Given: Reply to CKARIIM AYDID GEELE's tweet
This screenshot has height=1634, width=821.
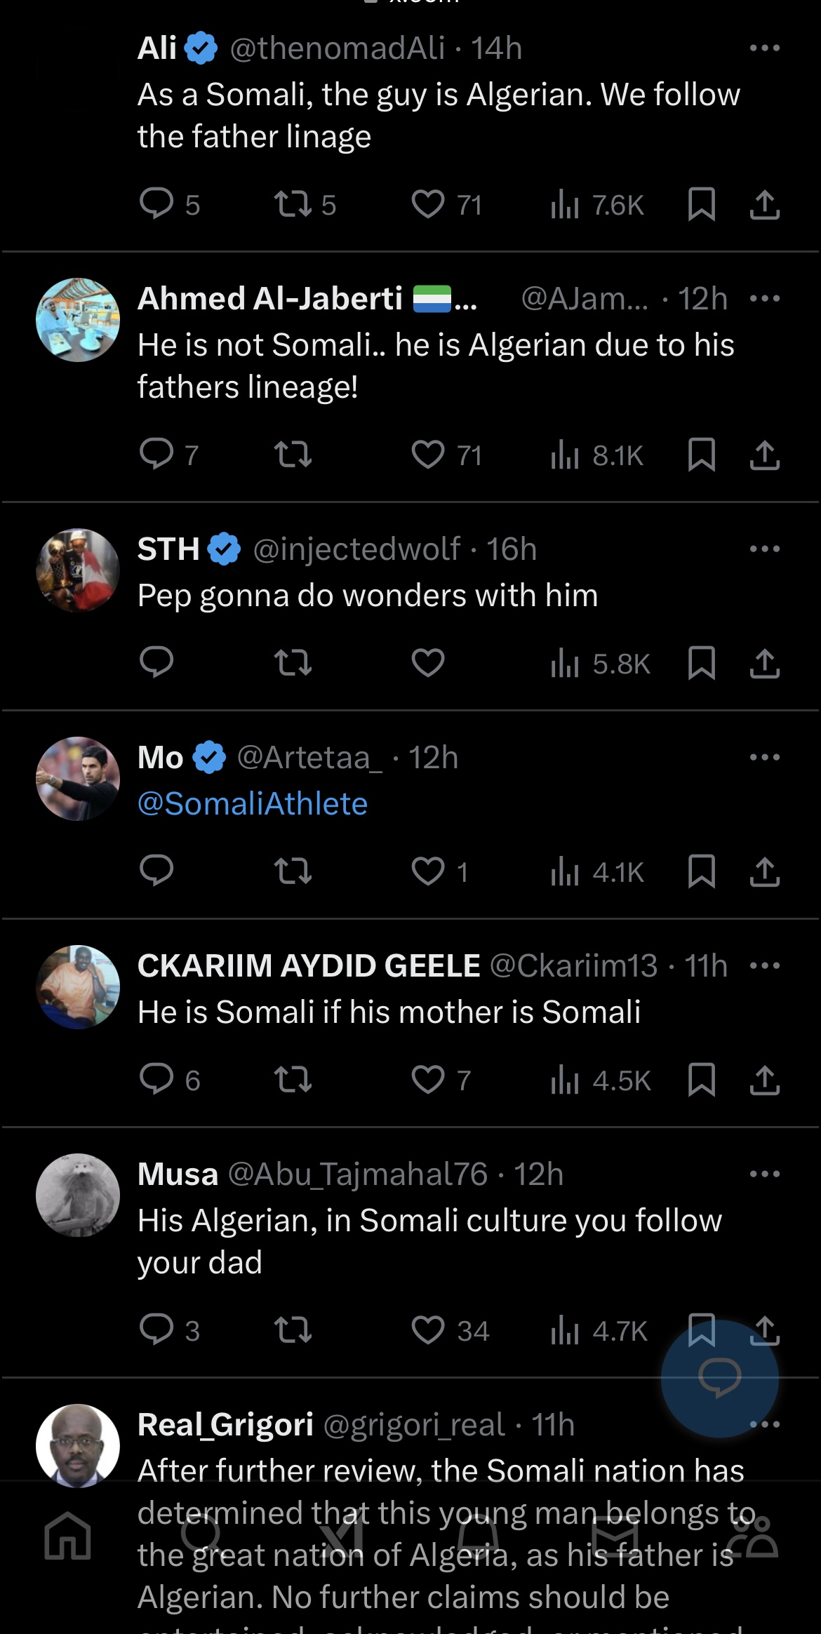Looking at the screenshot, I should (x=156, y=1079).
